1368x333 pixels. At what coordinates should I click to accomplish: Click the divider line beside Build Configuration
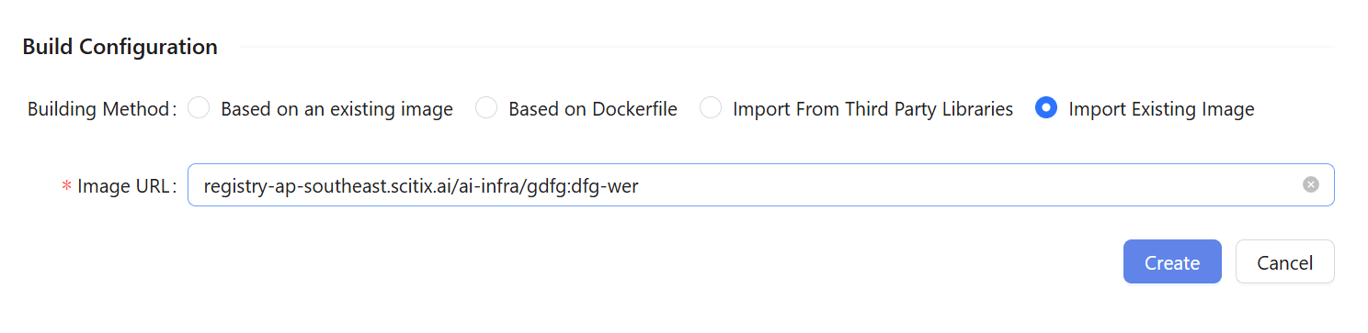point(788,47)
